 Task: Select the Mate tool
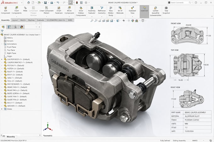(x=25, y=9)
